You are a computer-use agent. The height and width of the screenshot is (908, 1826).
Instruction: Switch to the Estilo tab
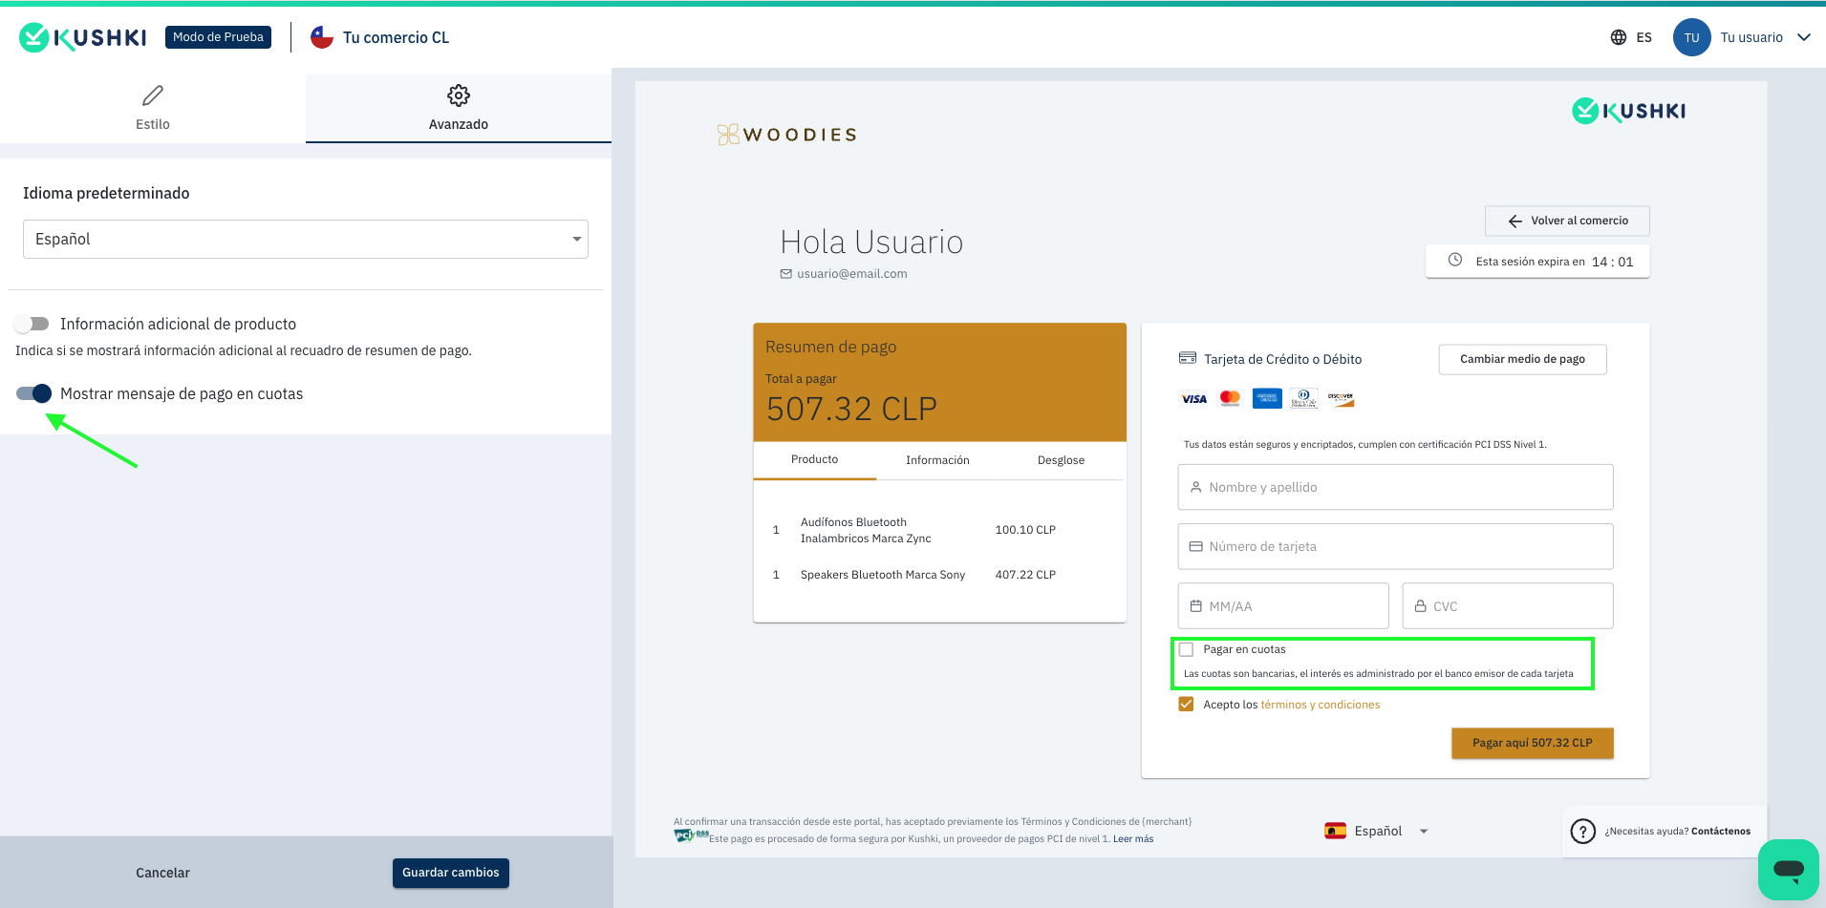pyautogui.click(x=153, y=109)
